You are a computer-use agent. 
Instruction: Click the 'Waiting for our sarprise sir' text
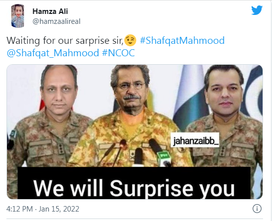[x=65, y=41]
